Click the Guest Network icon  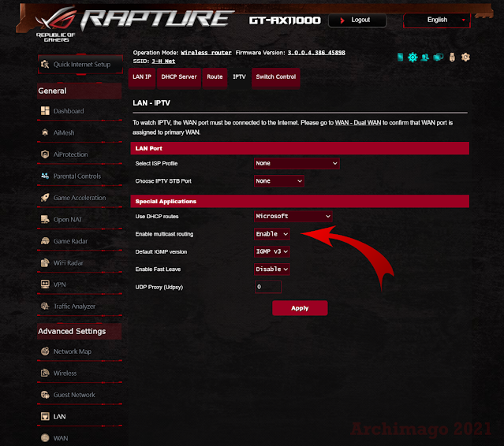point(45,395)
